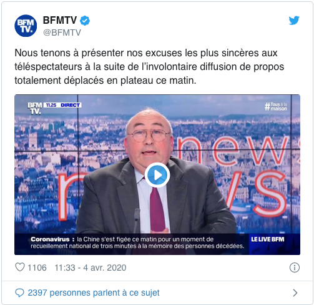
Task: Like the tweet with the heart icon
Action: (x=20, y=267)
